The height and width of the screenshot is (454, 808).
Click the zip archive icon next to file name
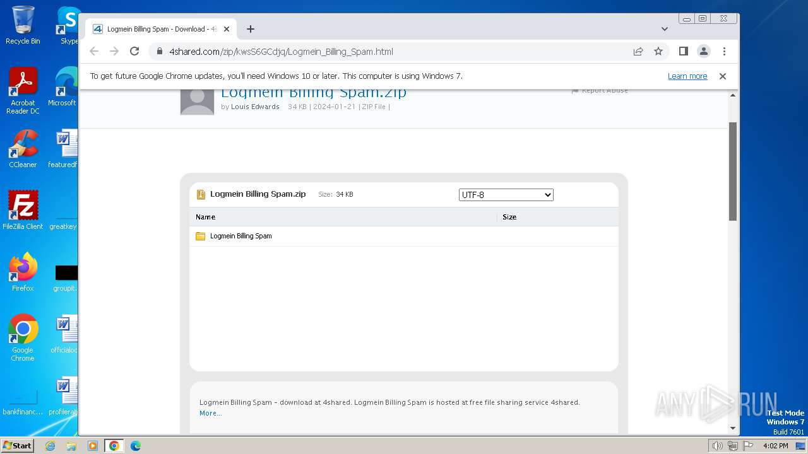(x=201, y=194)
